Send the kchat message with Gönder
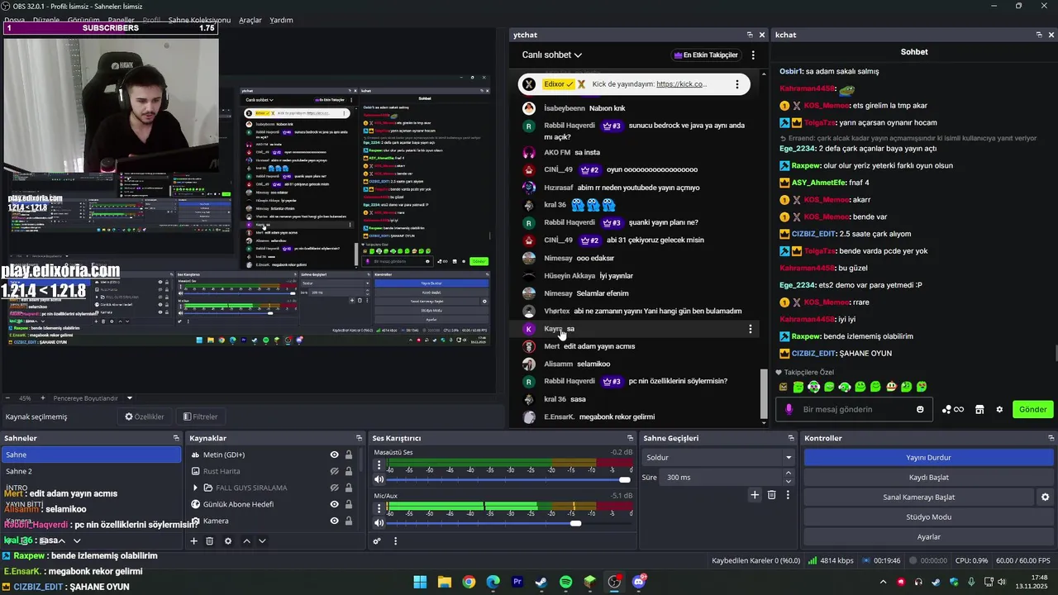Viewport: 1058px width, 595px height. point(1032,409)
